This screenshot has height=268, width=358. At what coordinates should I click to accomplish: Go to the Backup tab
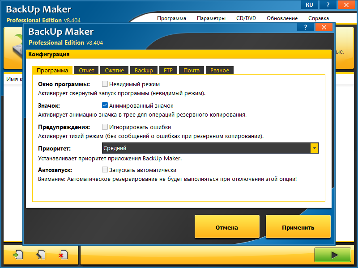coord(144,70)
